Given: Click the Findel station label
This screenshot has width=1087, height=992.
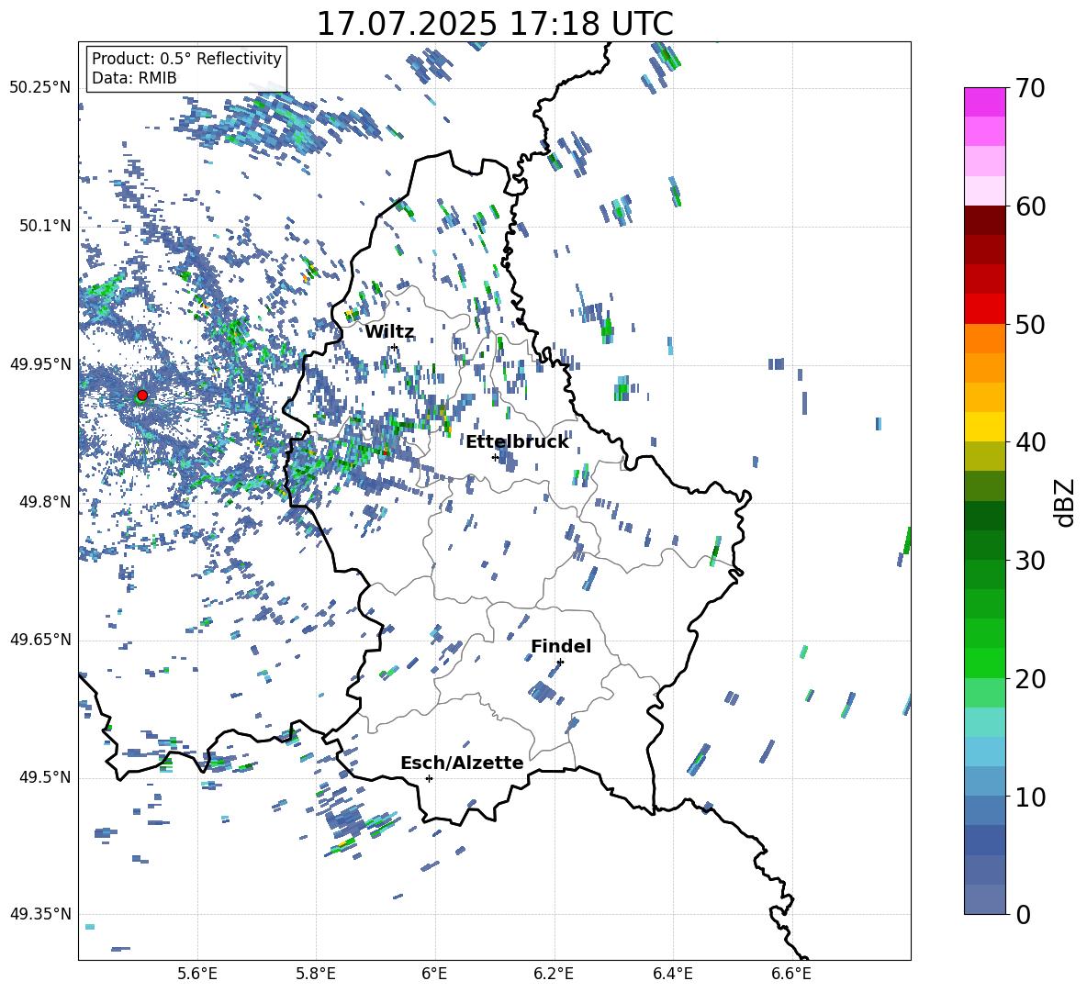Looking at the screenshot, I should pos(561,646).
